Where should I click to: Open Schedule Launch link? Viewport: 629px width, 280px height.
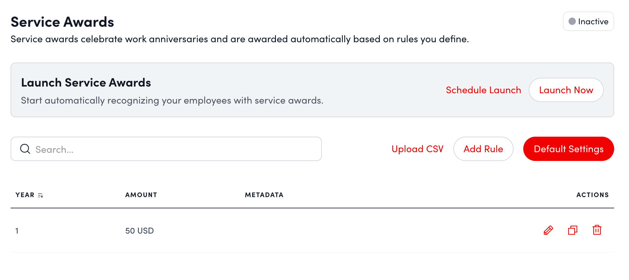483,90
